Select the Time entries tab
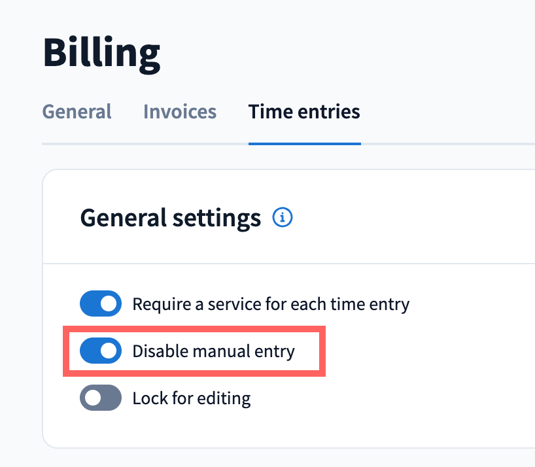 click(304, 112)
